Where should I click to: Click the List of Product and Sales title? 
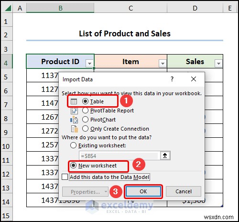click(x=125, y=33)
